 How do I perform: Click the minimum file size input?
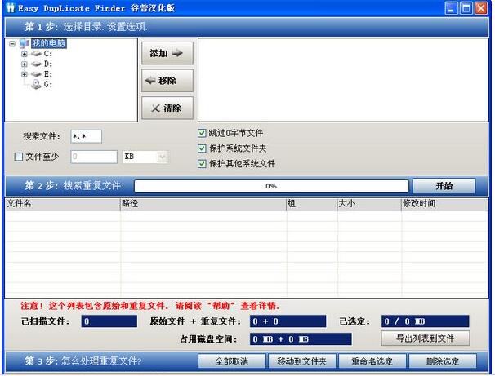94,157
